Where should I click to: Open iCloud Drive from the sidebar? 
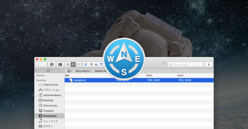point(50,85)
